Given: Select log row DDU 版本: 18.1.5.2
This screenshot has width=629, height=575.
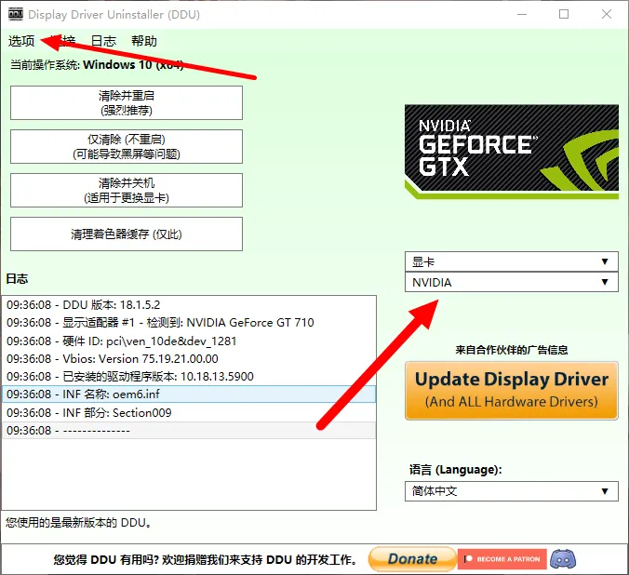Looking at the screenshot, I should click(189, 305).
